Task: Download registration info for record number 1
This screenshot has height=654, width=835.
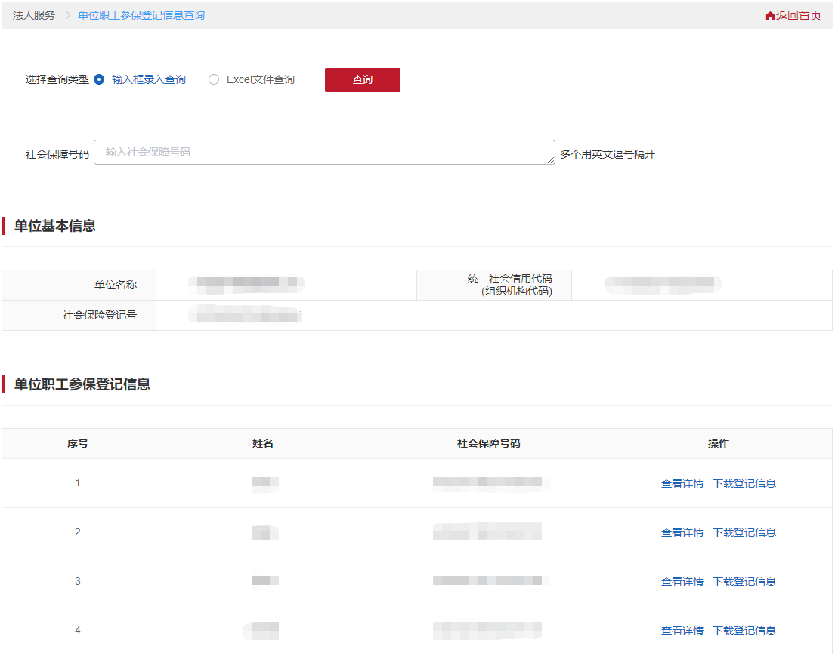Action: 744,483
